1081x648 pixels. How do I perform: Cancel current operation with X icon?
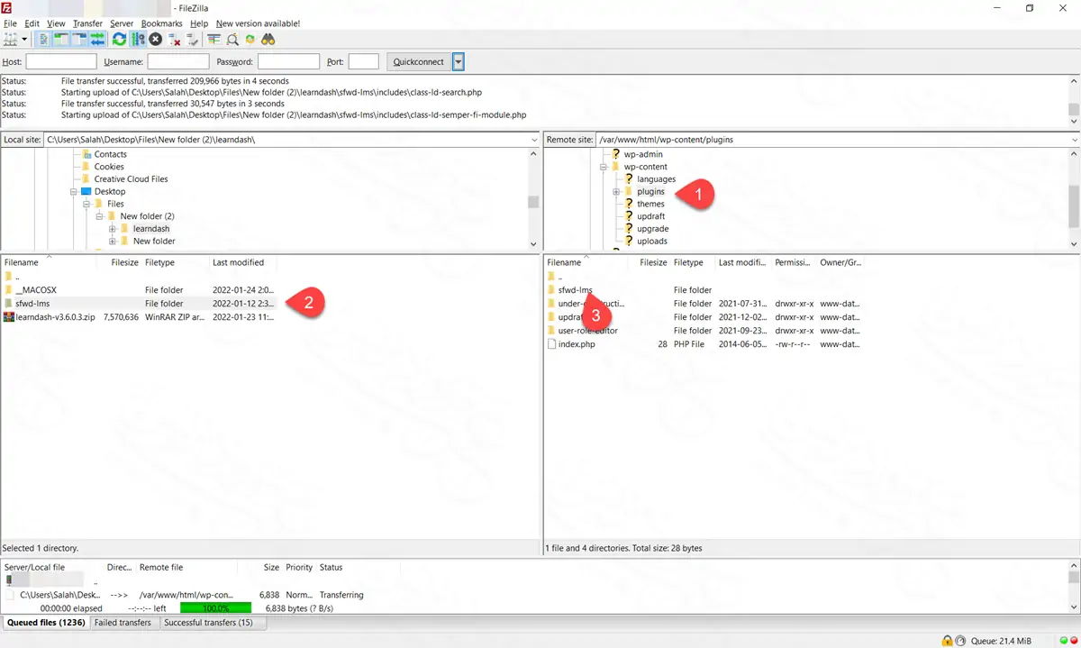(156, 40)
